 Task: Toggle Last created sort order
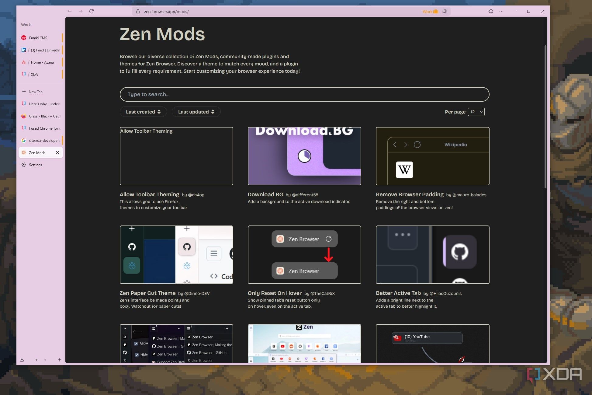pos(143,112)
